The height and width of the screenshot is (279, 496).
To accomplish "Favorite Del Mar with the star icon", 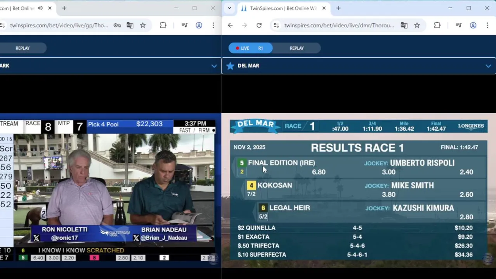I will pos(230,66).
